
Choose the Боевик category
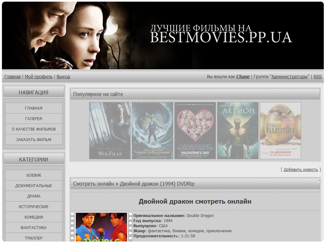(34, 175)
